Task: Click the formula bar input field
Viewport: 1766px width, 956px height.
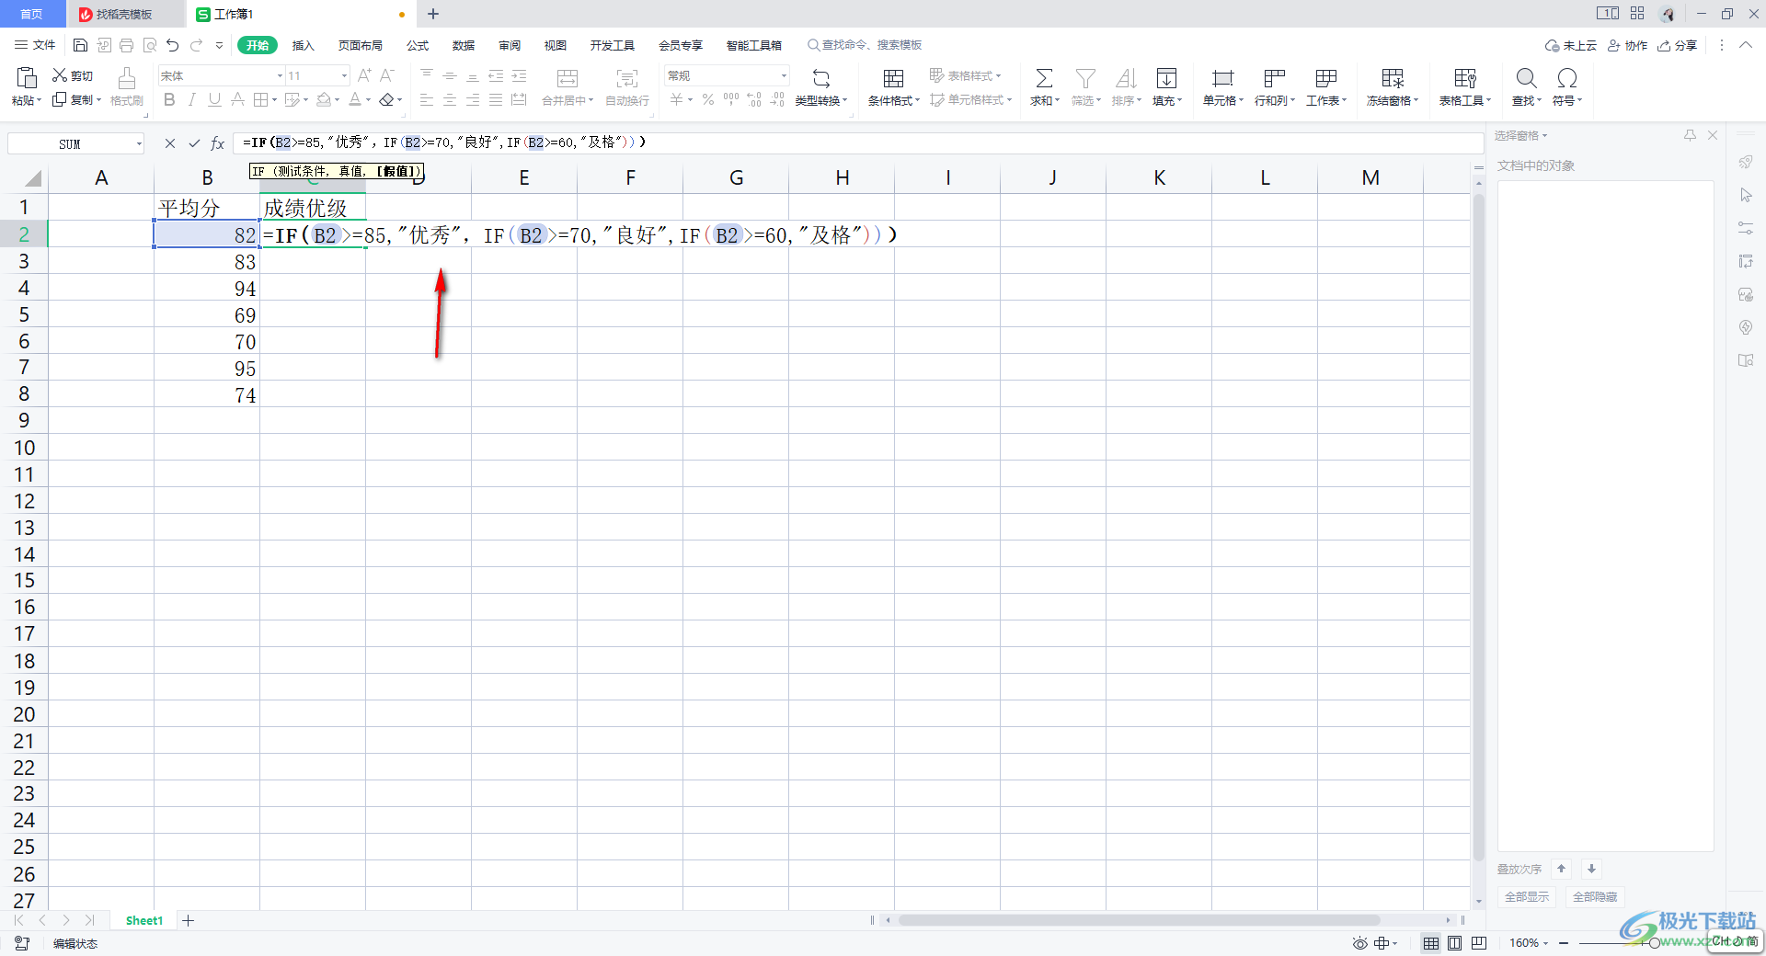Action: 858,143
